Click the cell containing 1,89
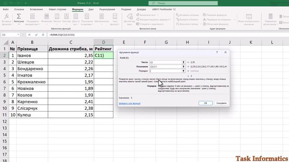Screen dimensions: 289x162 click(71, 88)
